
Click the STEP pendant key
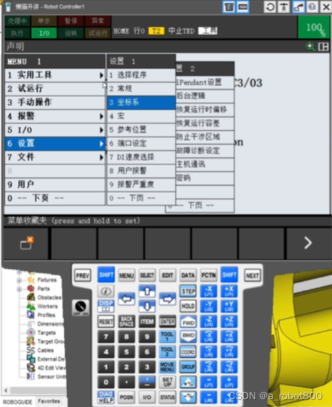[188, 291]
